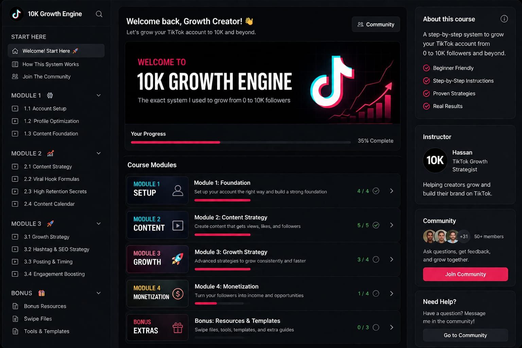522x348 pixels.
Task: Click the icon next to How This System Works
Action: tap(15, 64)
